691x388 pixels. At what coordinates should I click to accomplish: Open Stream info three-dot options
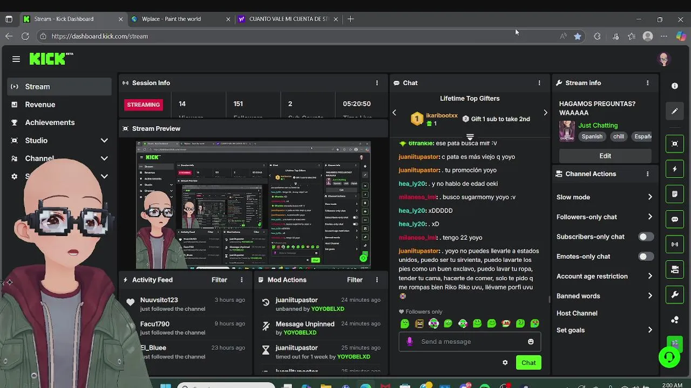coord(647,83)
